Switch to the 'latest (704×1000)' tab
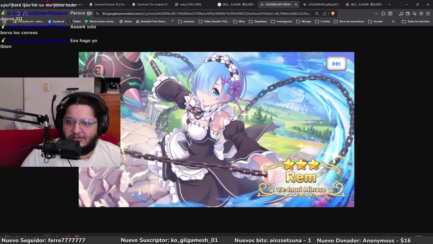 point(193,4)
